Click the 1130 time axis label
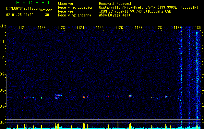 [x=197, y=28]
